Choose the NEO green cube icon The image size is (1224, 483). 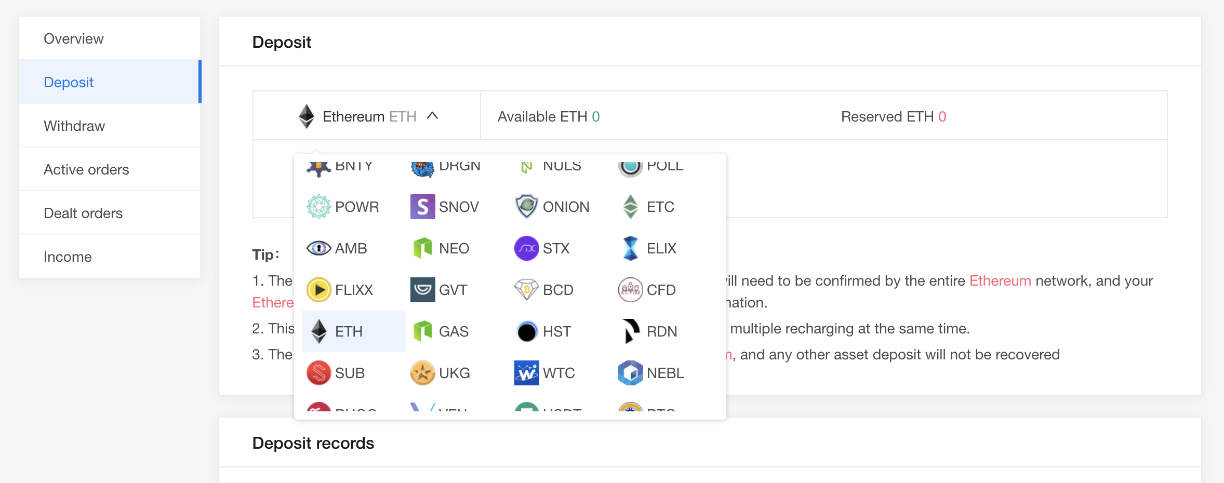(x=422, y=248)
